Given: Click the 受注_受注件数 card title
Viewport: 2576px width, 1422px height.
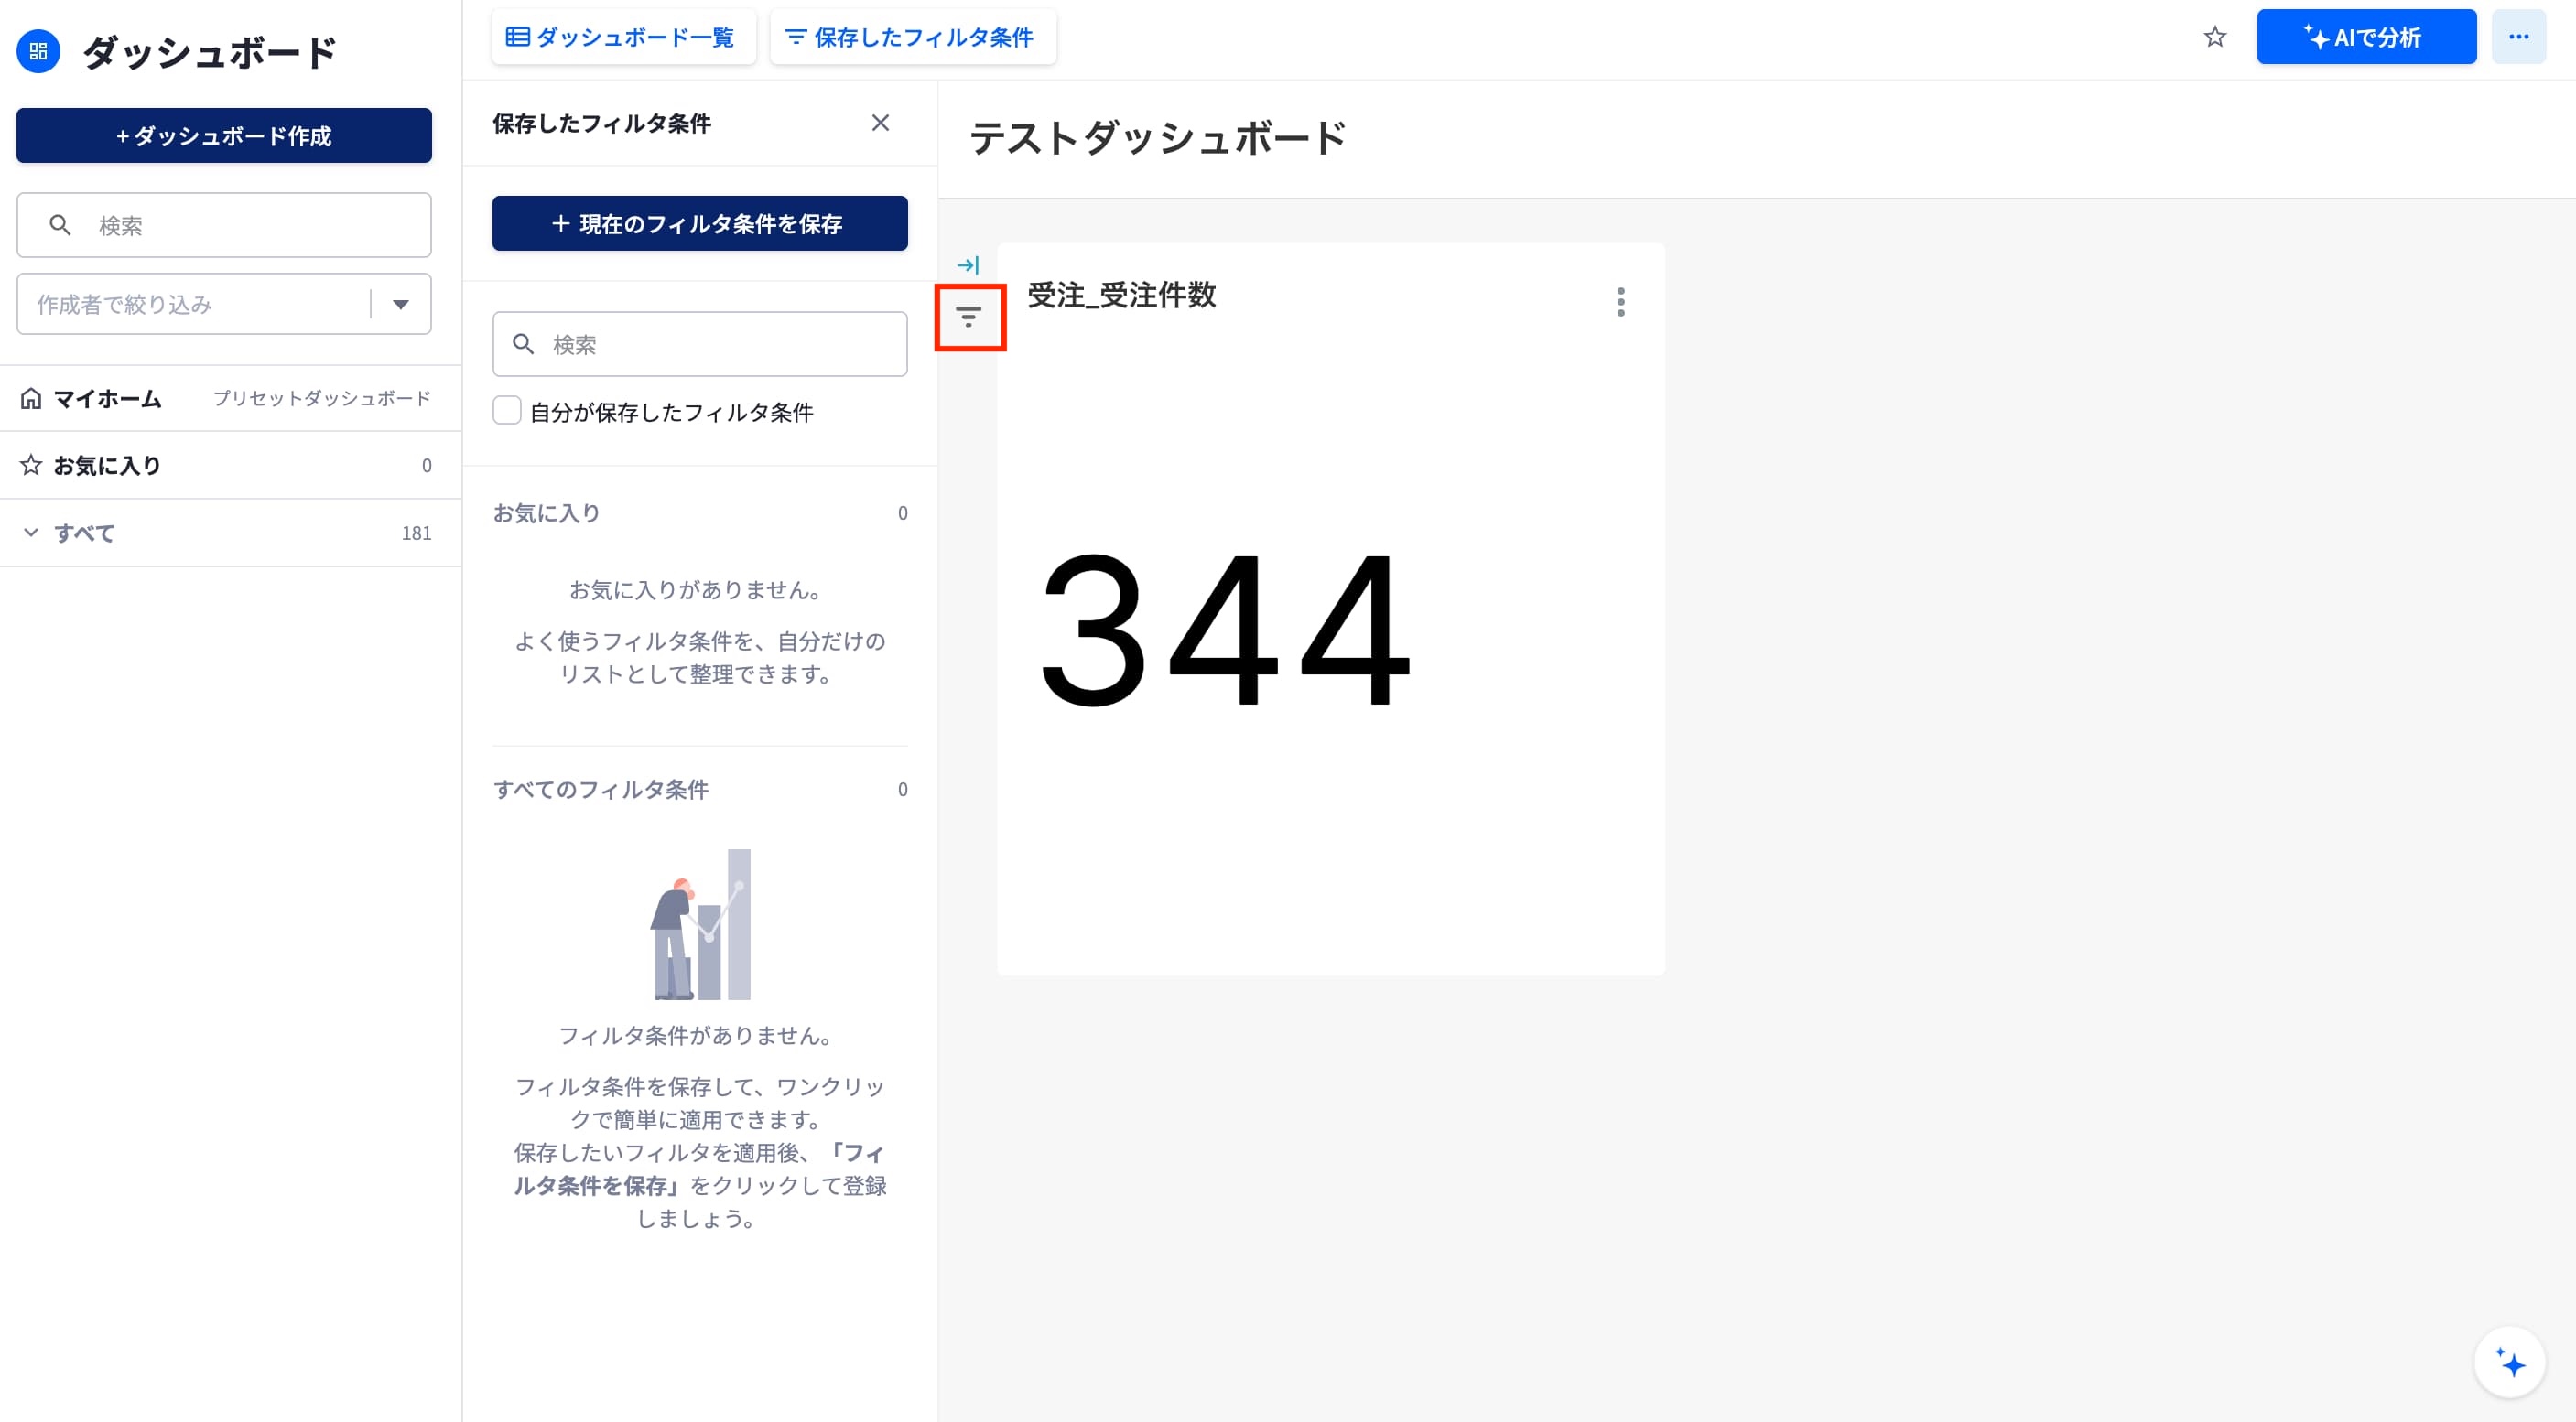Looking at the screenshot, I should [1122, 296].
